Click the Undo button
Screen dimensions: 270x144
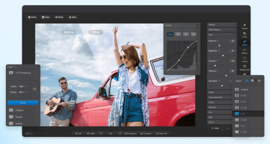click(x=215, y=128)
